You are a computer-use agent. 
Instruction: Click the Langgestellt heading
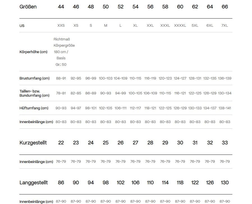34,183
